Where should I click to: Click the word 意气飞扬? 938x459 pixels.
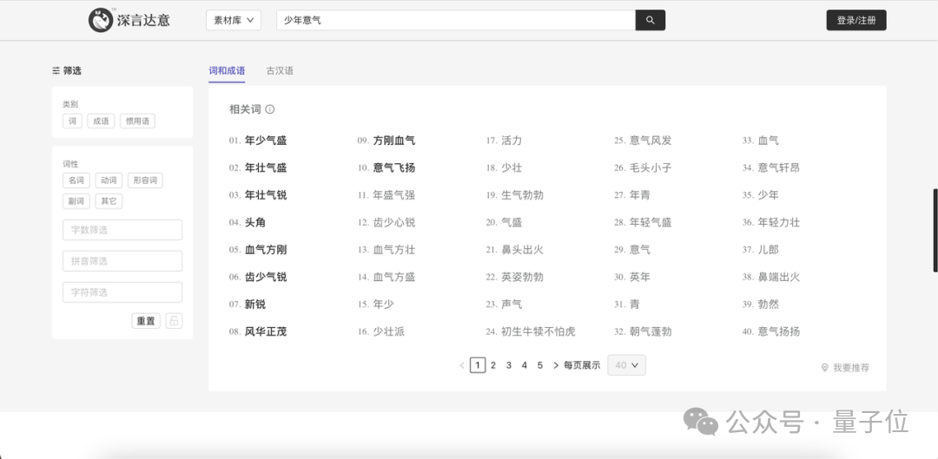click(394, 168)
